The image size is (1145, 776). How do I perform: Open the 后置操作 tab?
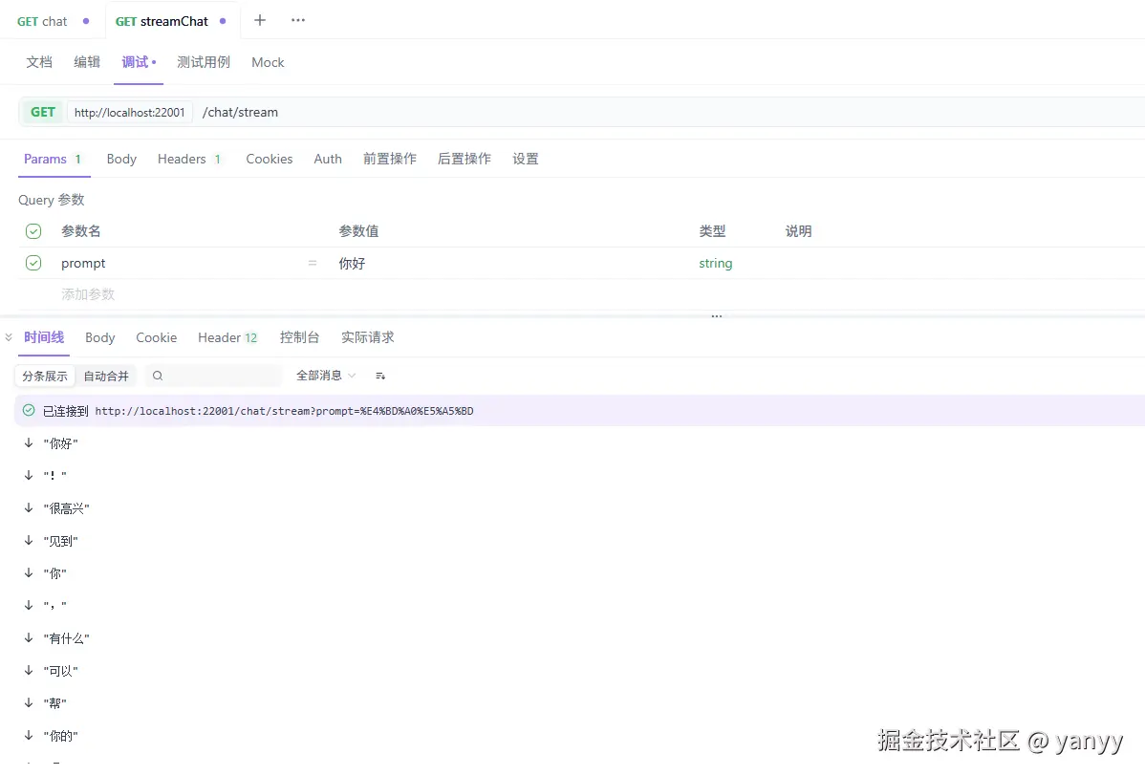[x=464, y=160]
